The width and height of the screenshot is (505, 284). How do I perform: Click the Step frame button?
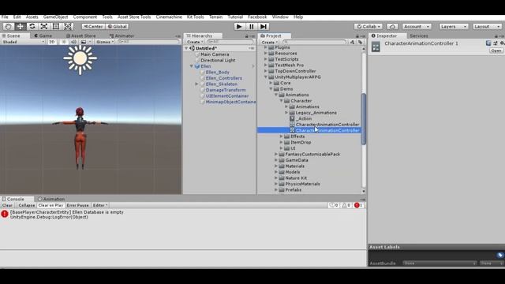click(264, 26)
